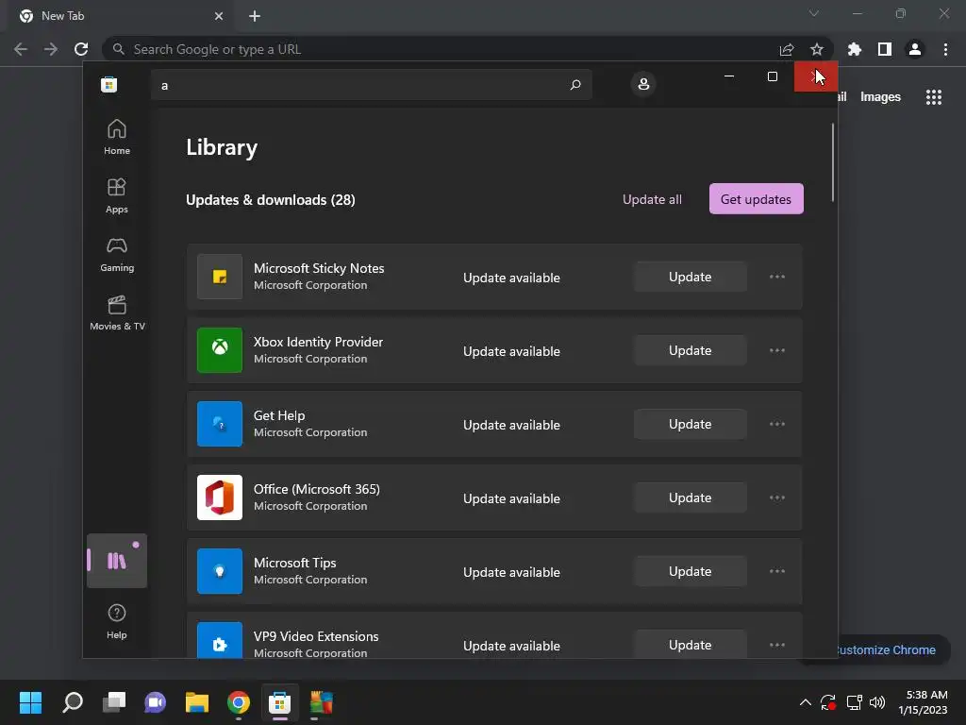Update Office (Microsoft 365)
This screenshot has height=725, width=966.
click(690, 497)
